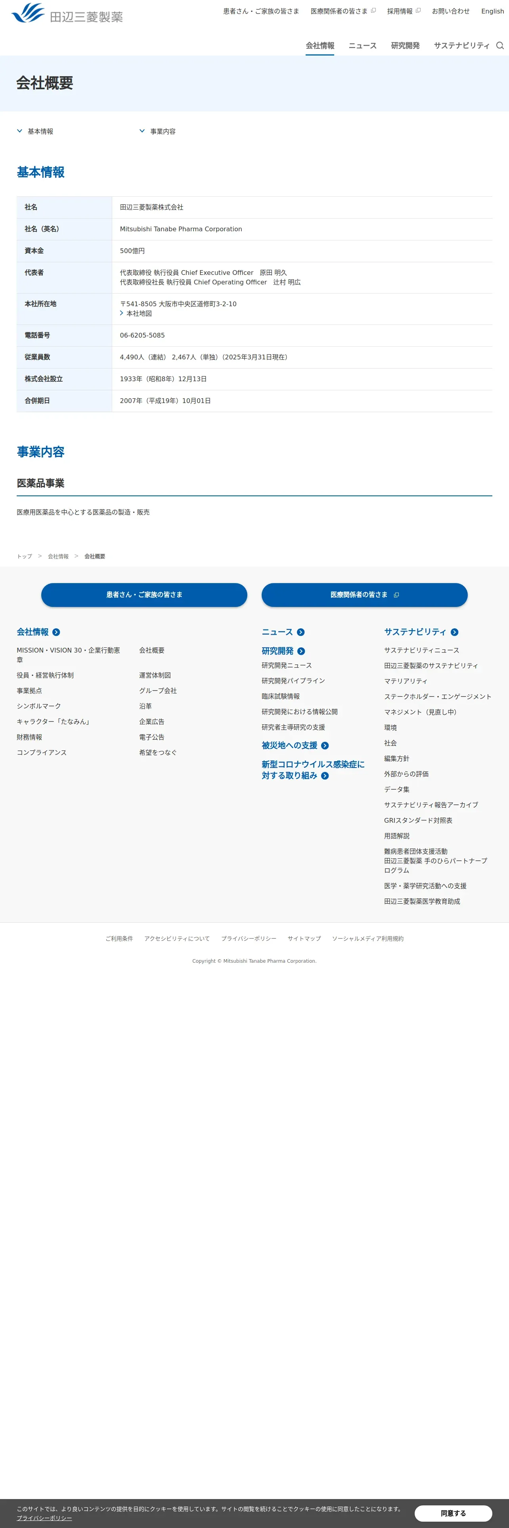Open 企業広告 footer link
Screen dimensions: 509x1528
(x=152, y=721)
